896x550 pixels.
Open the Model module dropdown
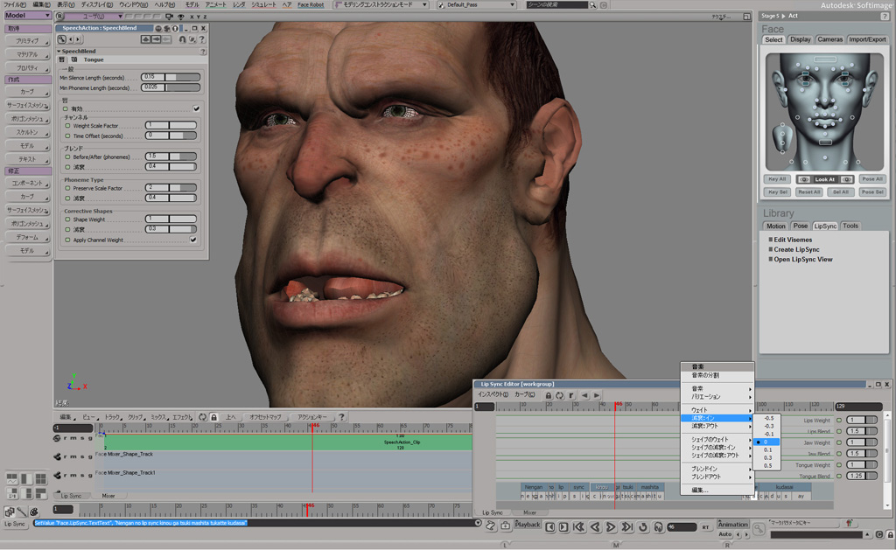[27, 15]
